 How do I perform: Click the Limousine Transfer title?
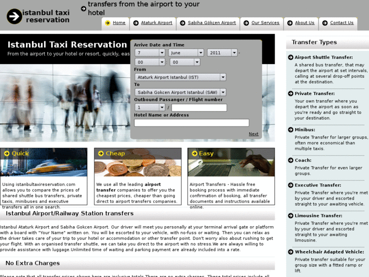click(318, 216)
